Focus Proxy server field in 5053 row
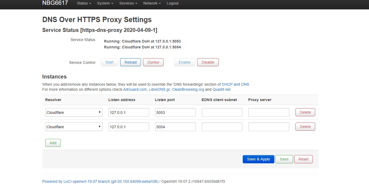 (269, 112)
